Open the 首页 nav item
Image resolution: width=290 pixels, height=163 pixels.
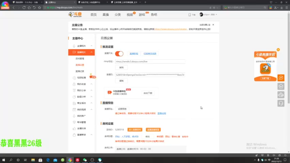[94, 14]
